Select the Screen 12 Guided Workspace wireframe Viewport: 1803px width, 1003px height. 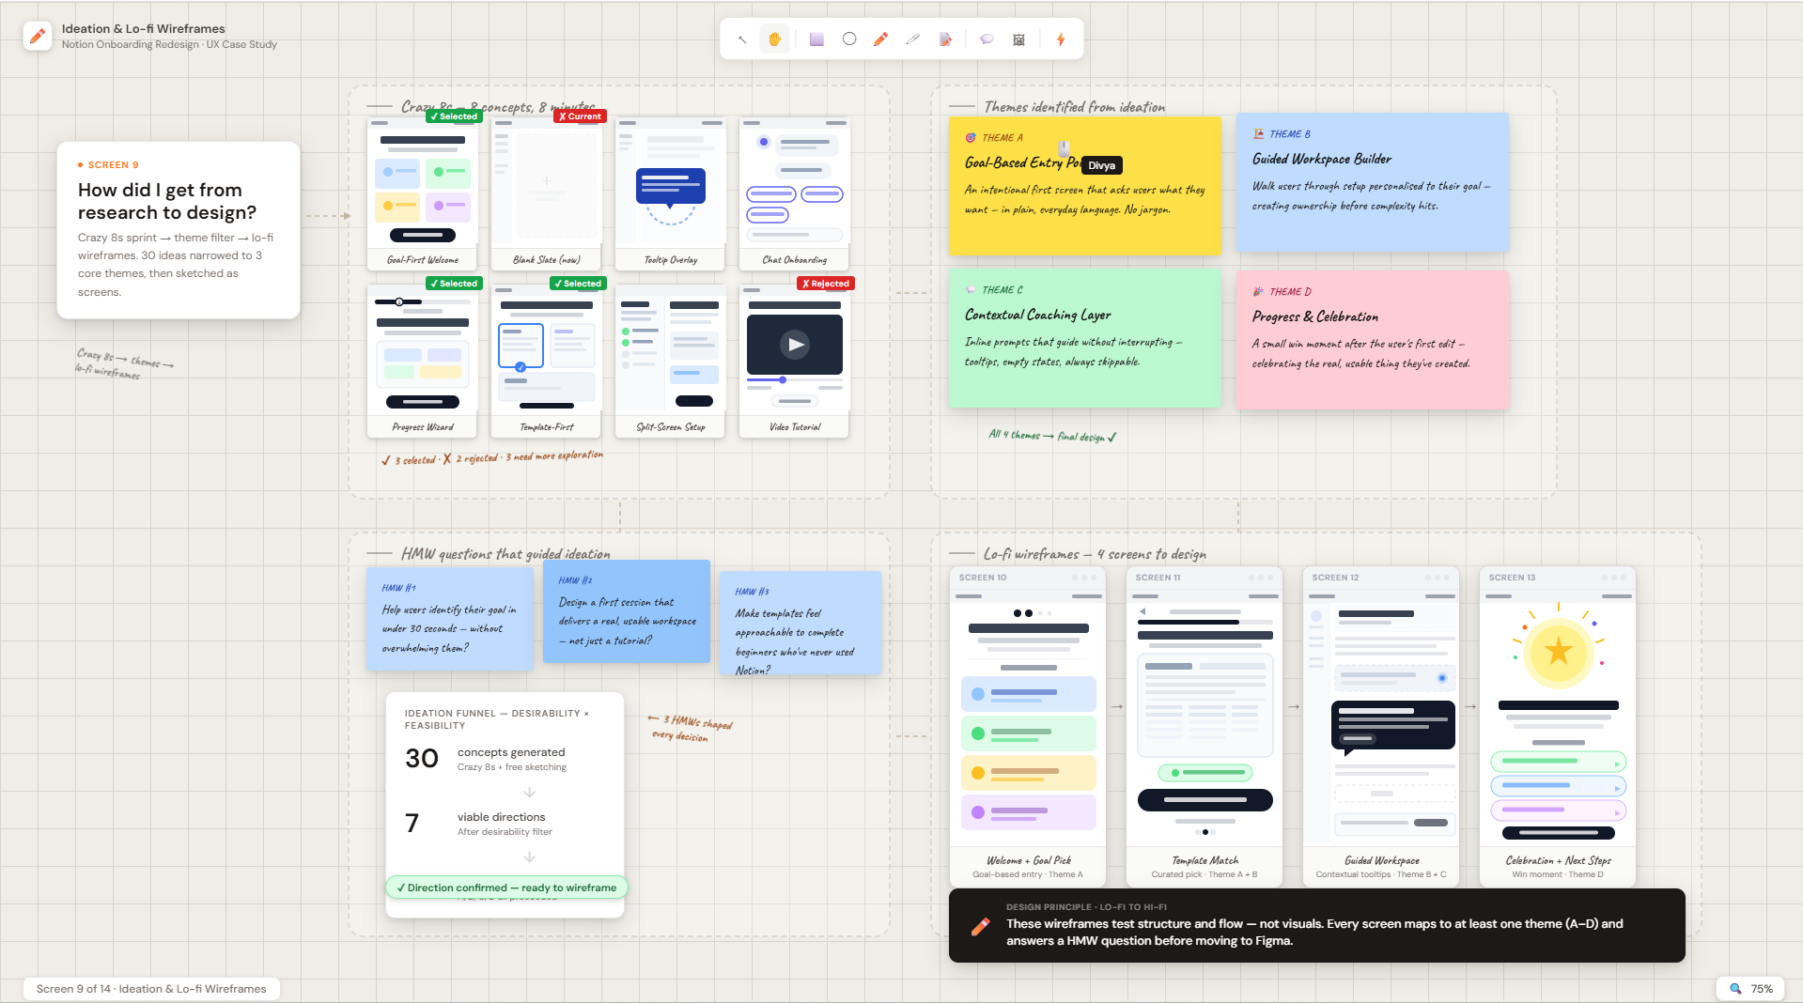[1381, 727]
